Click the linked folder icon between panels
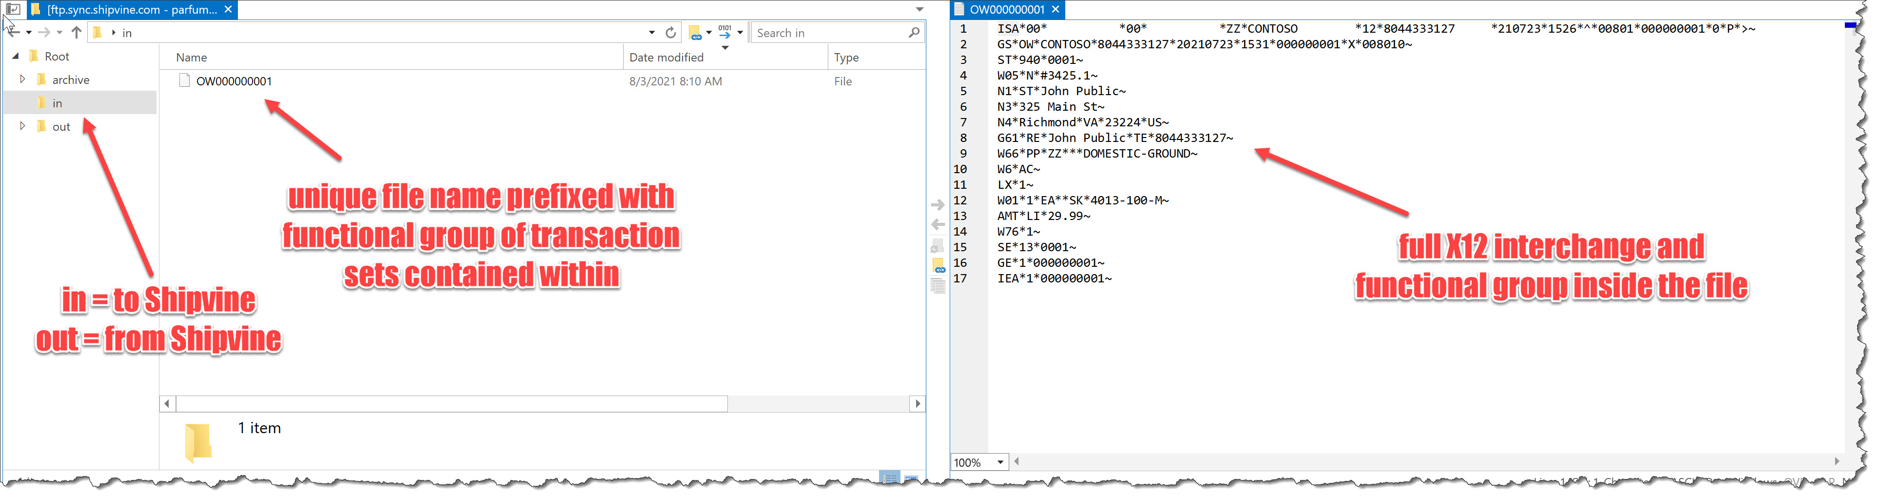This screenshot has height=498, width=1878. tap(939, 266)
